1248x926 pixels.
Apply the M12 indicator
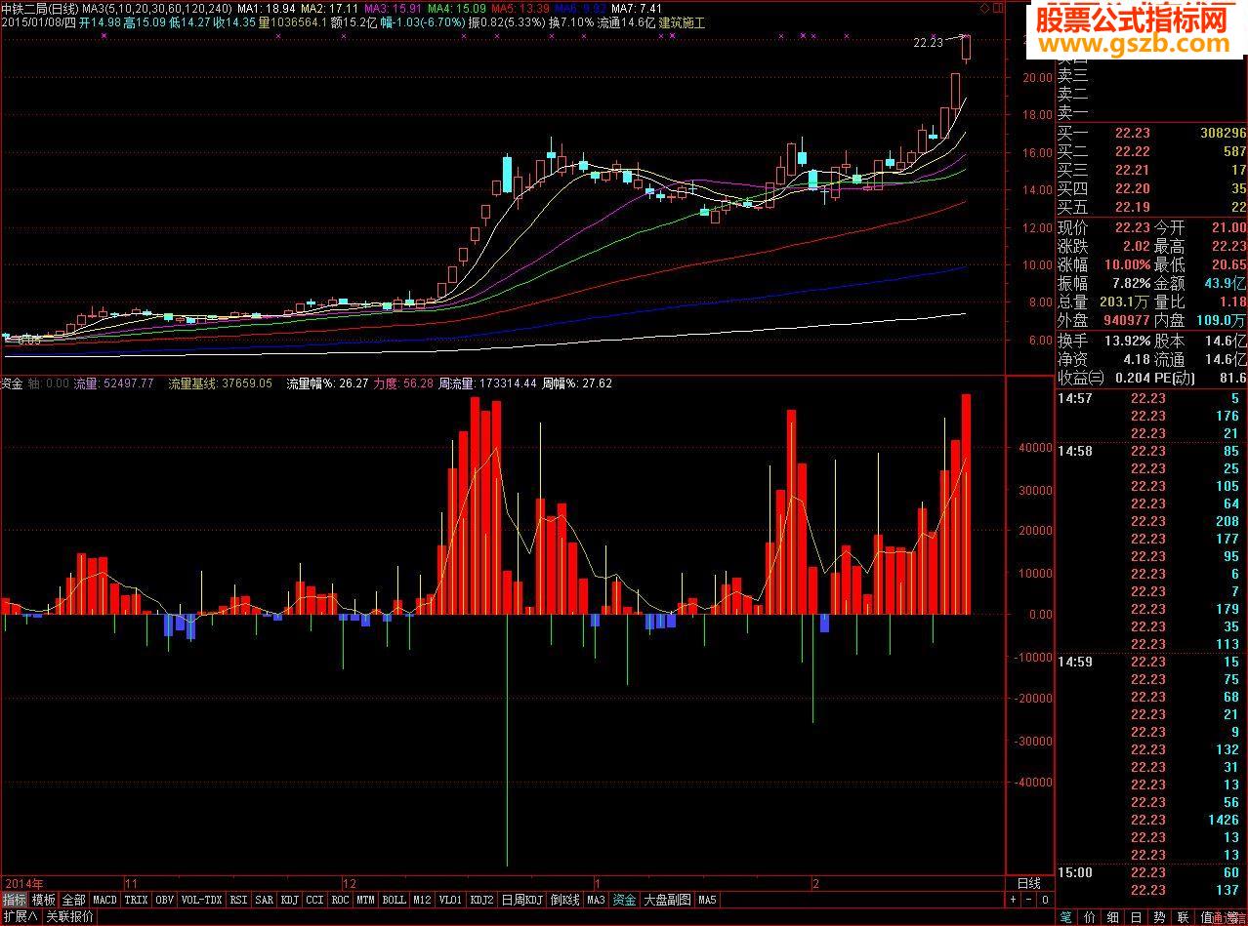coord(422,900)
